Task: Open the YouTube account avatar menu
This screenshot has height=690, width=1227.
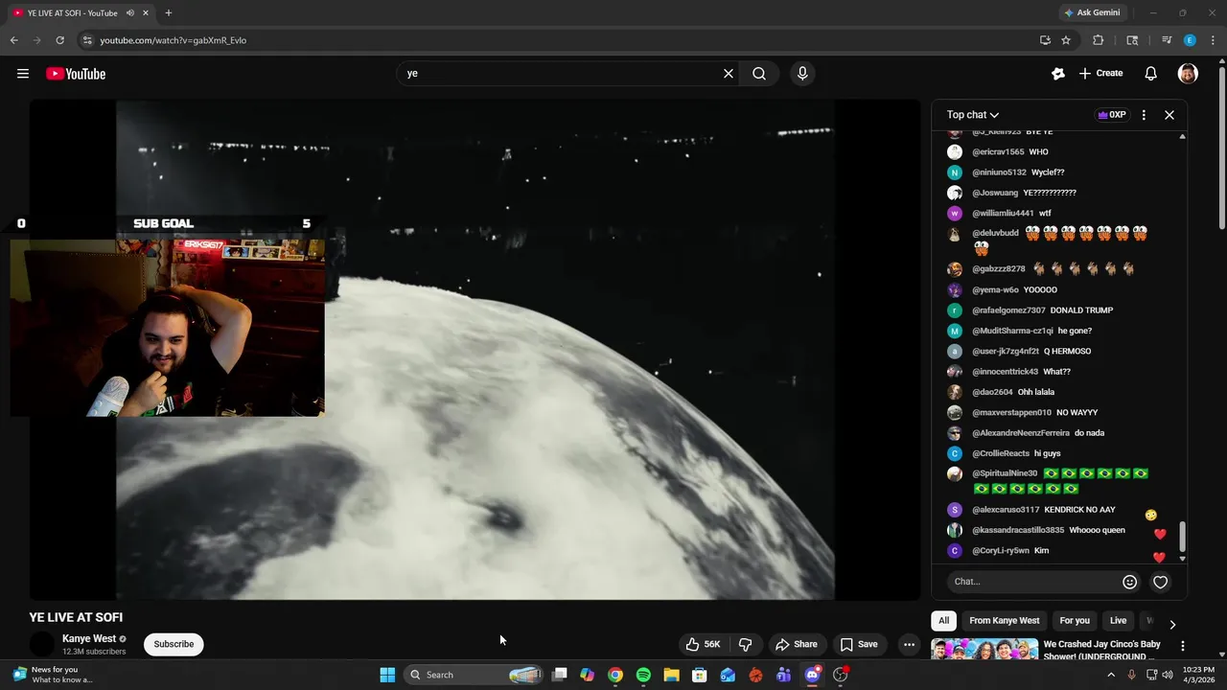Action: coord(1188,74)
